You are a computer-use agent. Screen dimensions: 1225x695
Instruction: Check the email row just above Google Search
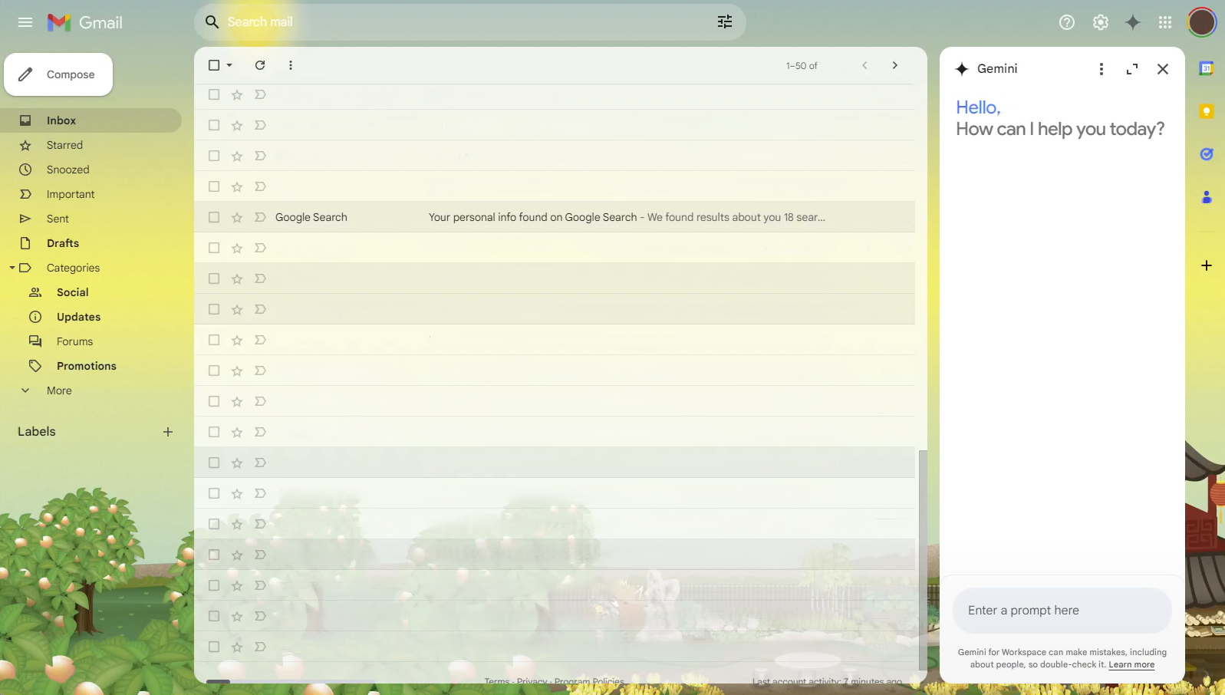[214, 186]
